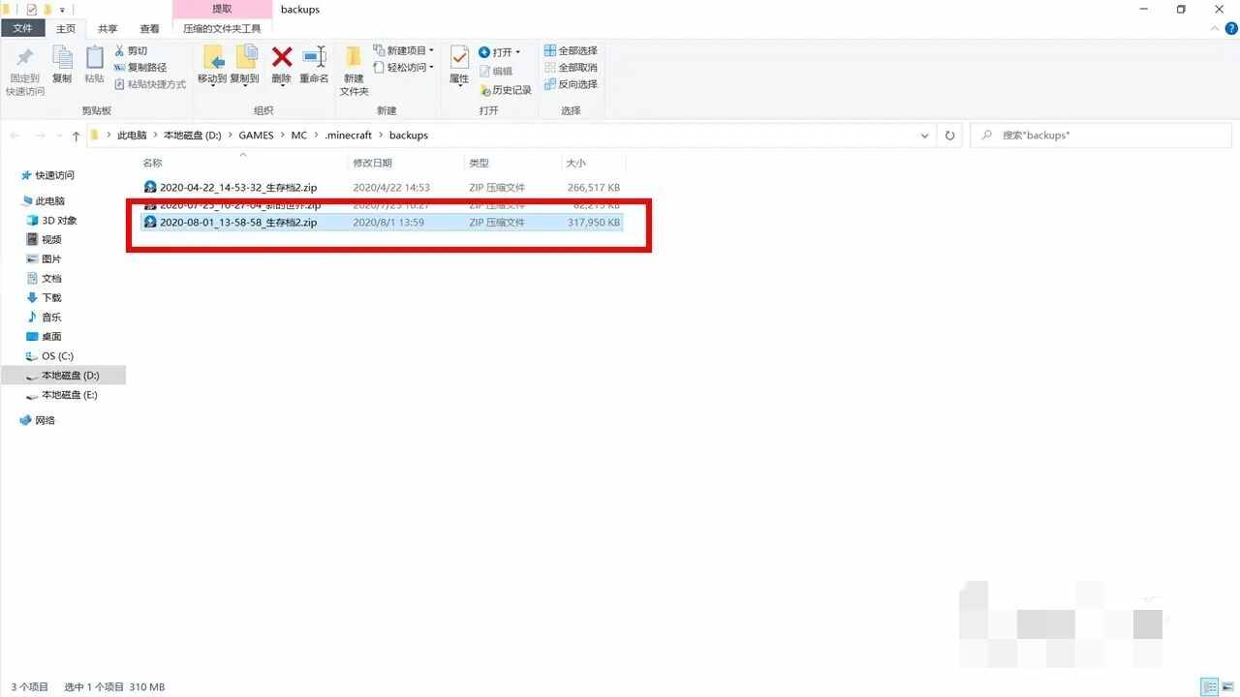Select the 2020-04-22 生存档2.zip file
Screen dimensions: 1240x697
click(x=237, y=187)
